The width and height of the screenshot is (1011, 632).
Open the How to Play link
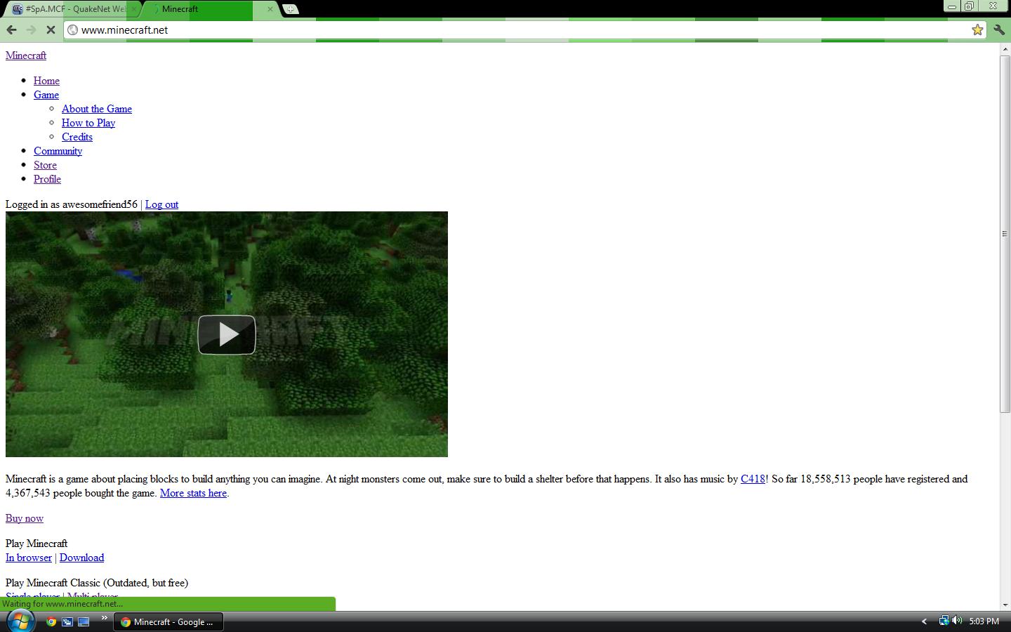point(88,123)
